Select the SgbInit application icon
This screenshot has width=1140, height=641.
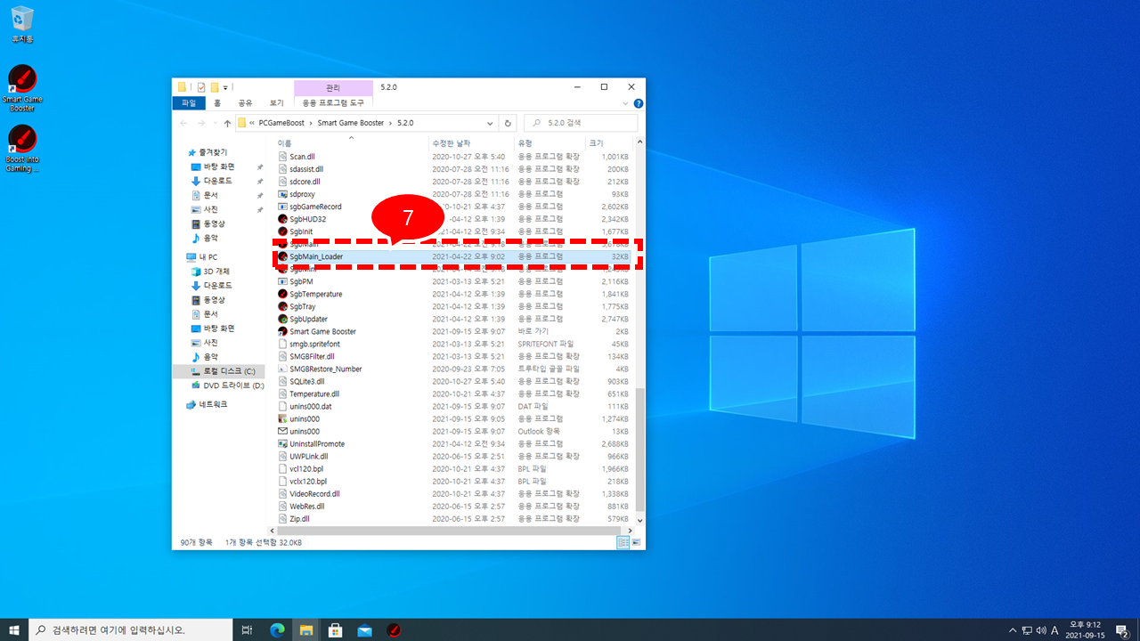click(x=282, y=231)
